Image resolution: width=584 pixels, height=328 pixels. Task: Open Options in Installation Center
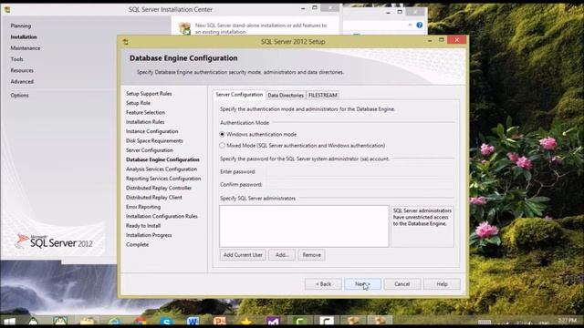[x=19, y=96]
